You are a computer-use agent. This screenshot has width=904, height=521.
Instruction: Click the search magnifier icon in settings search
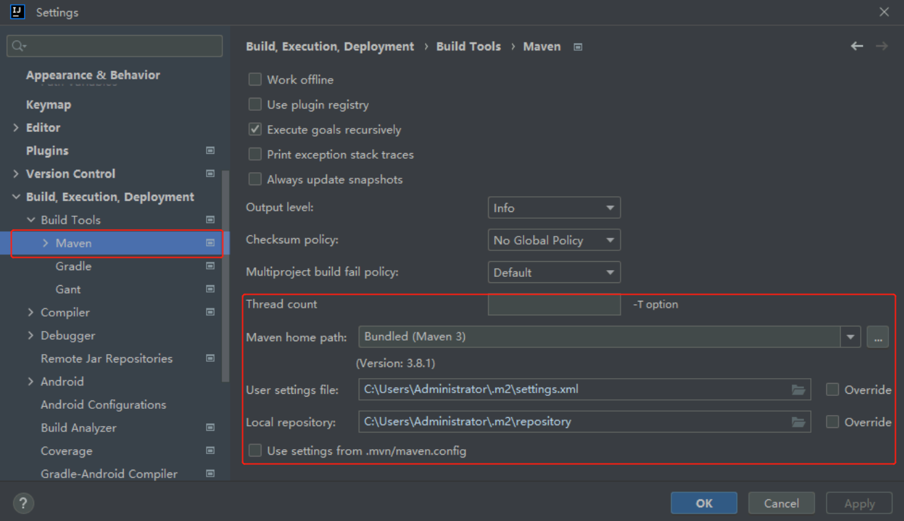click(x=18, y=46)
